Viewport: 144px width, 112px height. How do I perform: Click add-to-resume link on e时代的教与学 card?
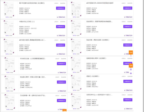(x=130, y=3)
